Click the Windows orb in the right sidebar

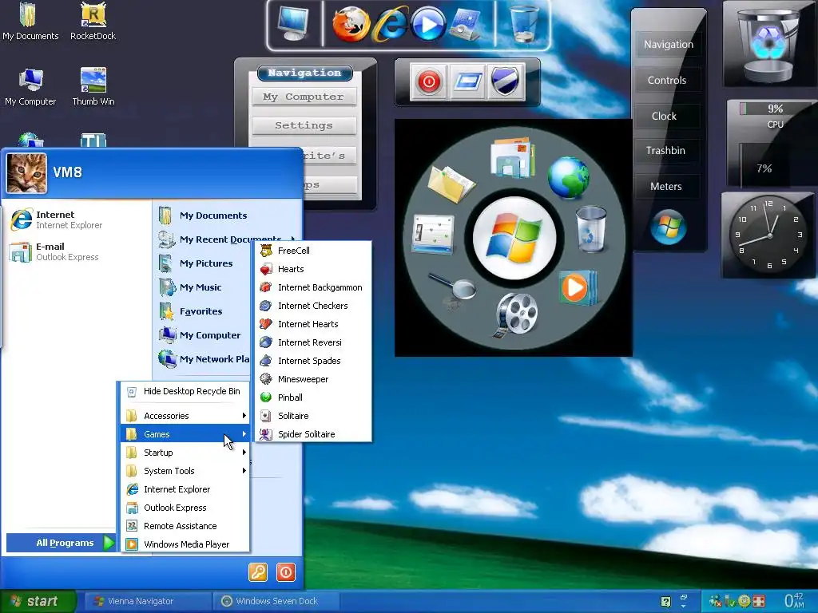point(668,227)
